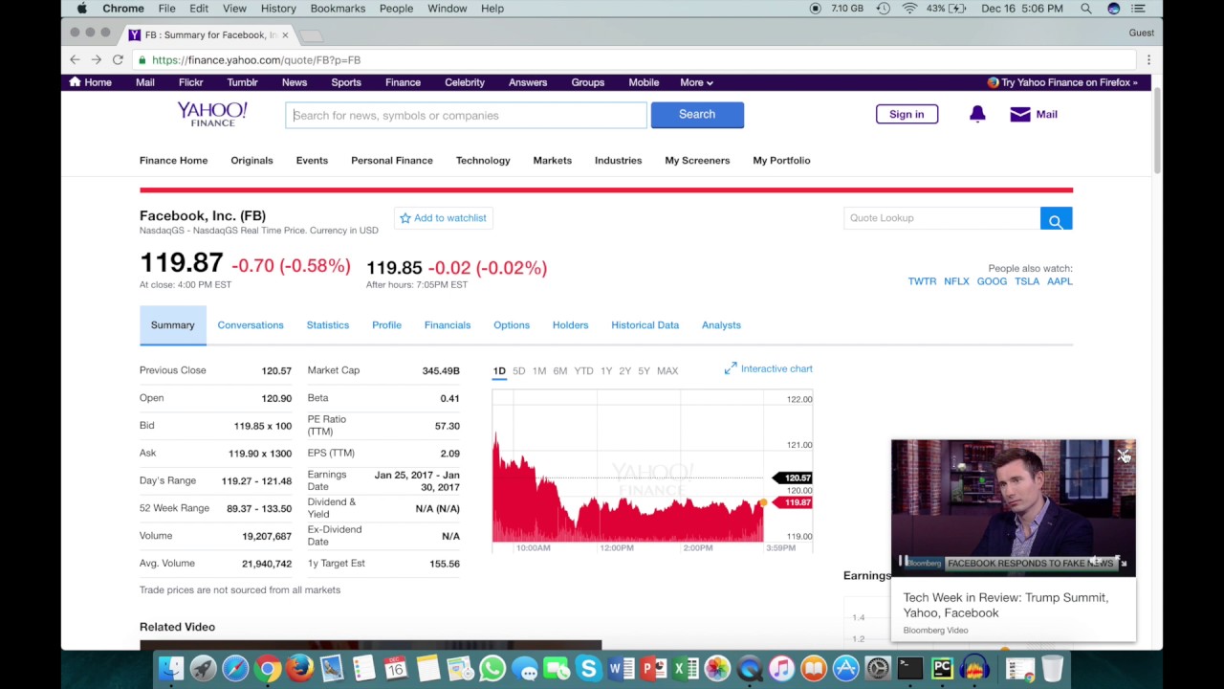Pause the floating video
This screenshot has width=1224, height=689.
pos(903,562)
